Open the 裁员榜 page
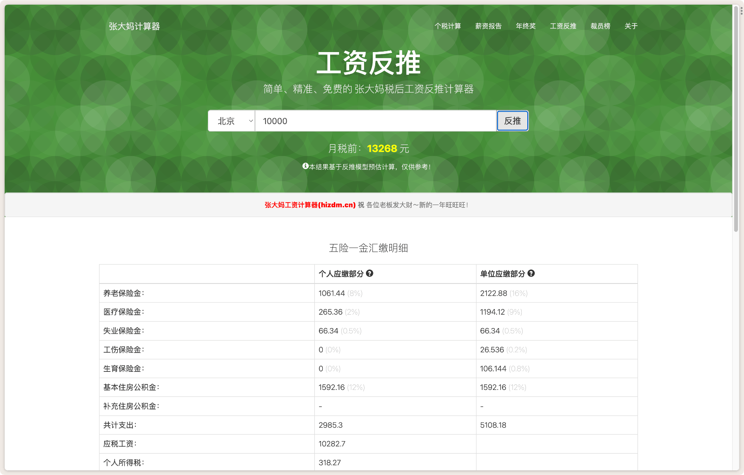 click(x=600, y=26)
